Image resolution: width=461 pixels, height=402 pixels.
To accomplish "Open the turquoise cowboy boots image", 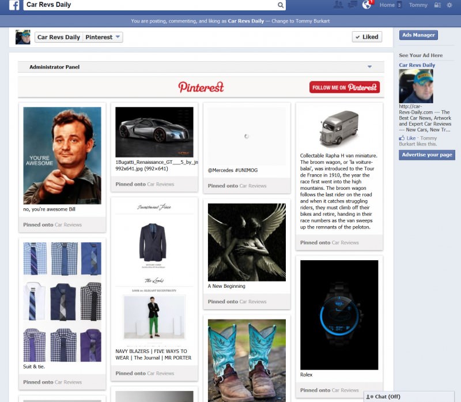I will [x=247, y=360].
